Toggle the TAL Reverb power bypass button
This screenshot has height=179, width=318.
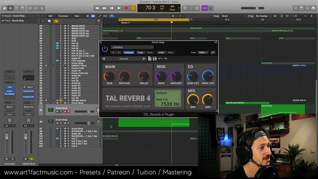point(105,49)
